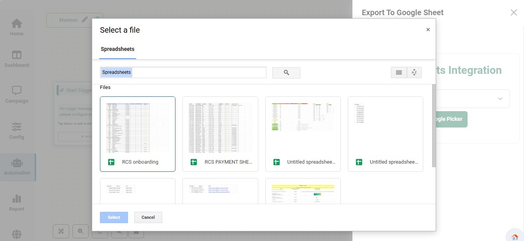
Task: Click the home chat icon at bottom right
Action: [x=515, y=236]
